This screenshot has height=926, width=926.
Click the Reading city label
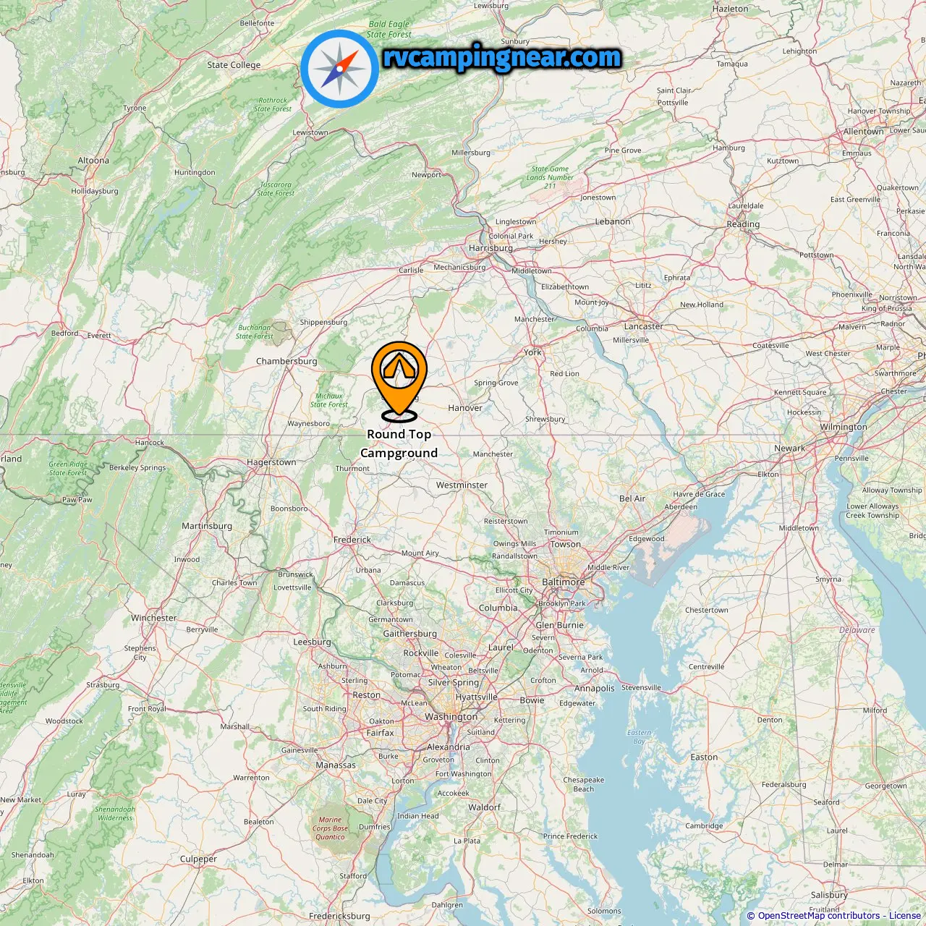click(744, 224)
